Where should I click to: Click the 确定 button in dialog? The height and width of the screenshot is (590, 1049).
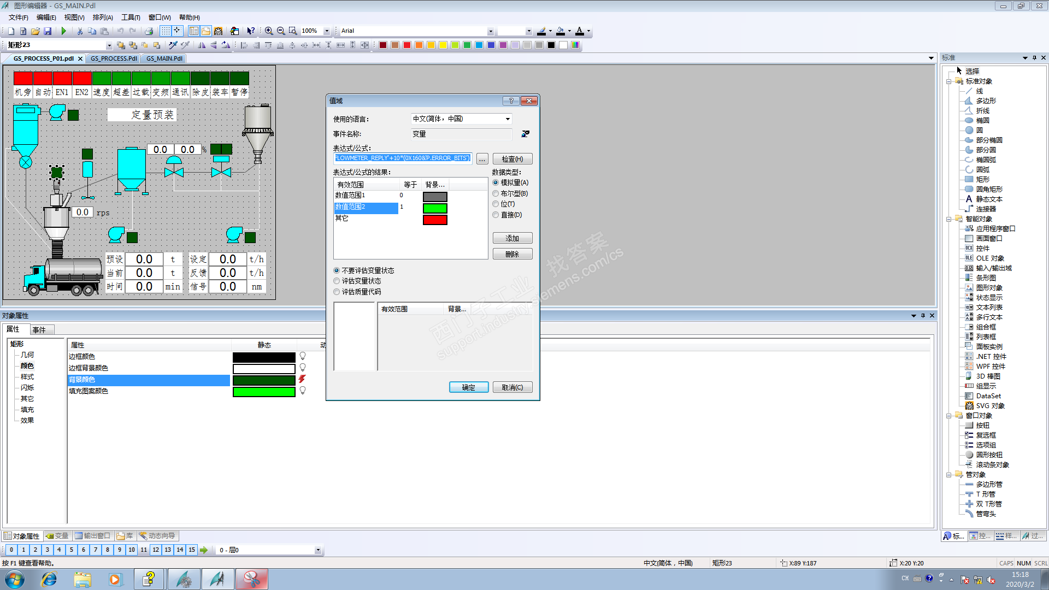(x=468, y=387)
